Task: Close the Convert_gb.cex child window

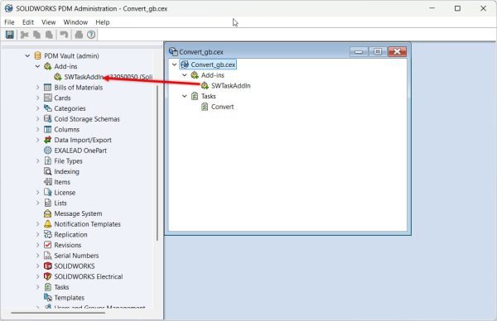Action: (x=397, y=51)
